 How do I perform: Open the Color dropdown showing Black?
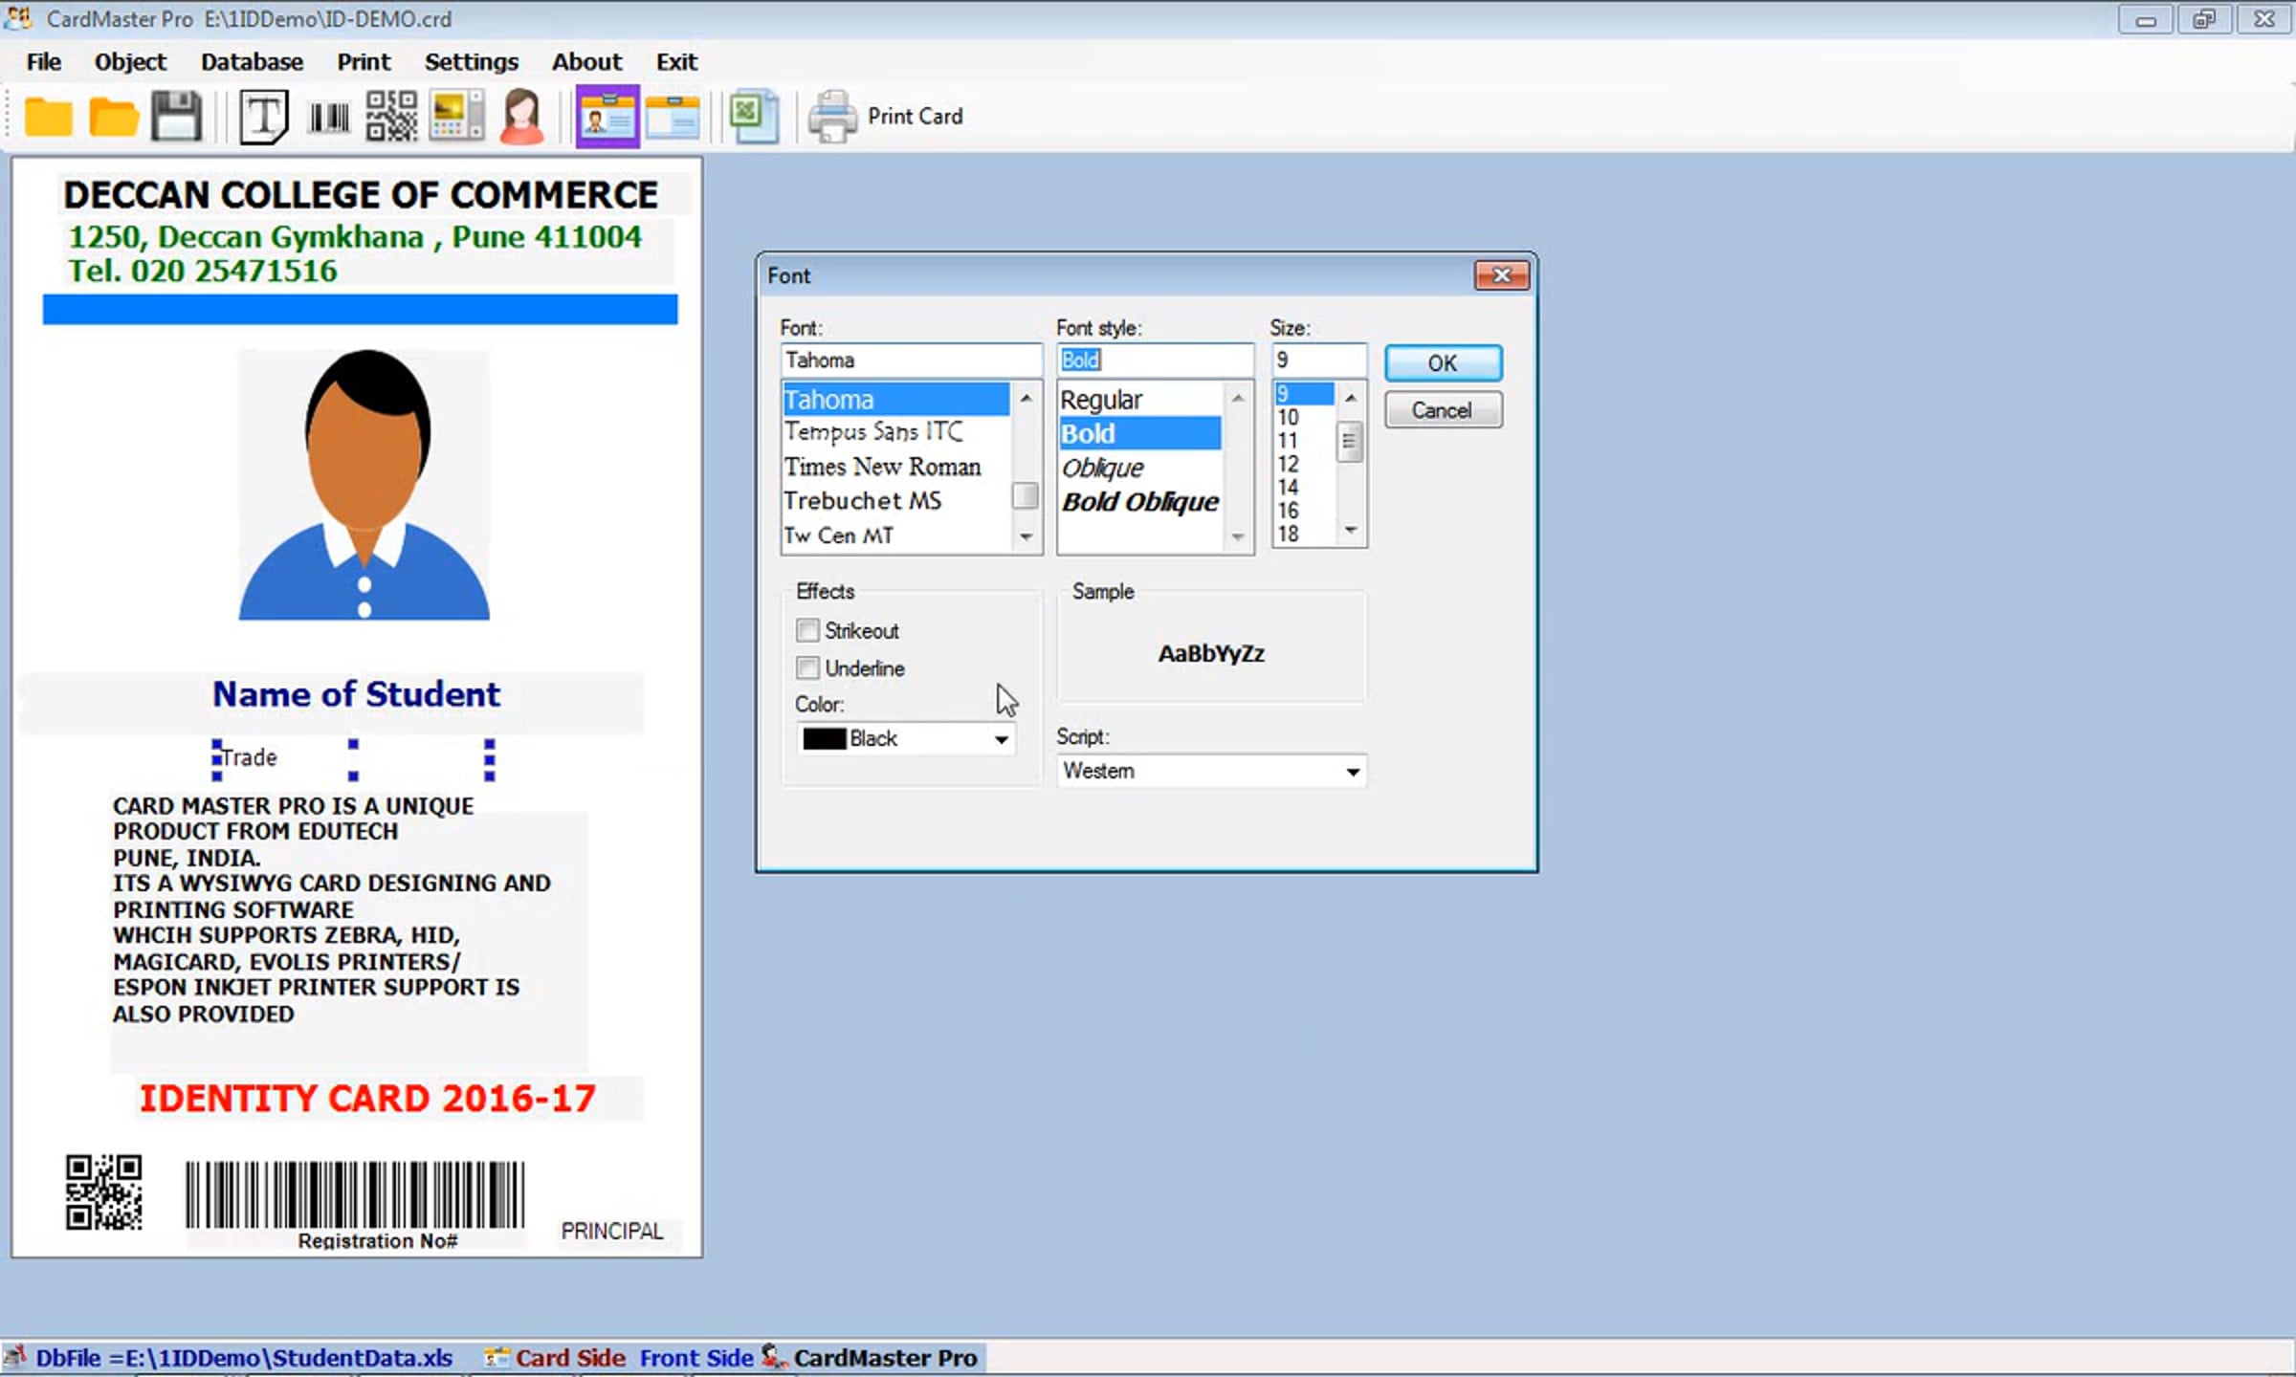tap(905, 738)
